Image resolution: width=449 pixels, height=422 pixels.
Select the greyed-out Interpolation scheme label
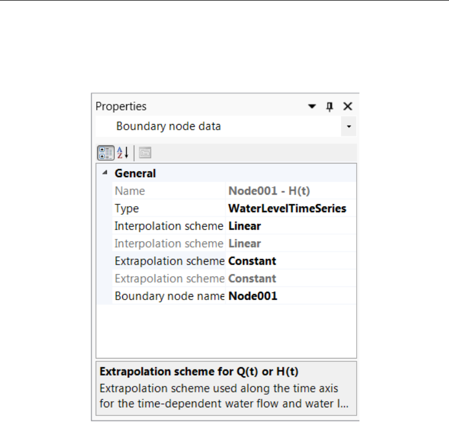coord(169,243)
